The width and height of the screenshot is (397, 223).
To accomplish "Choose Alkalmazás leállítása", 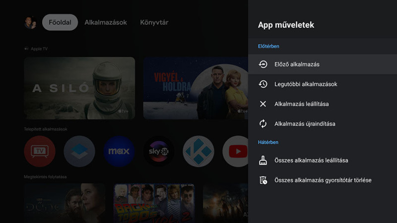I will coord(323,104).
